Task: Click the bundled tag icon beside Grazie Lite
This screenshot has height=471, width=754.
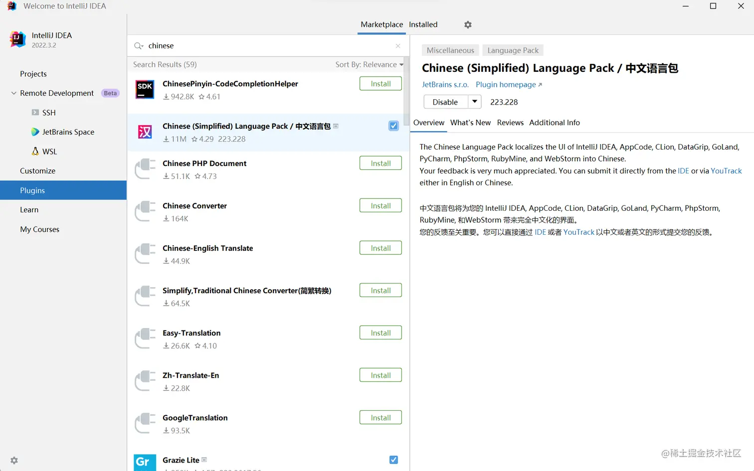Action: pyautogui.click(x=204, y=460)
